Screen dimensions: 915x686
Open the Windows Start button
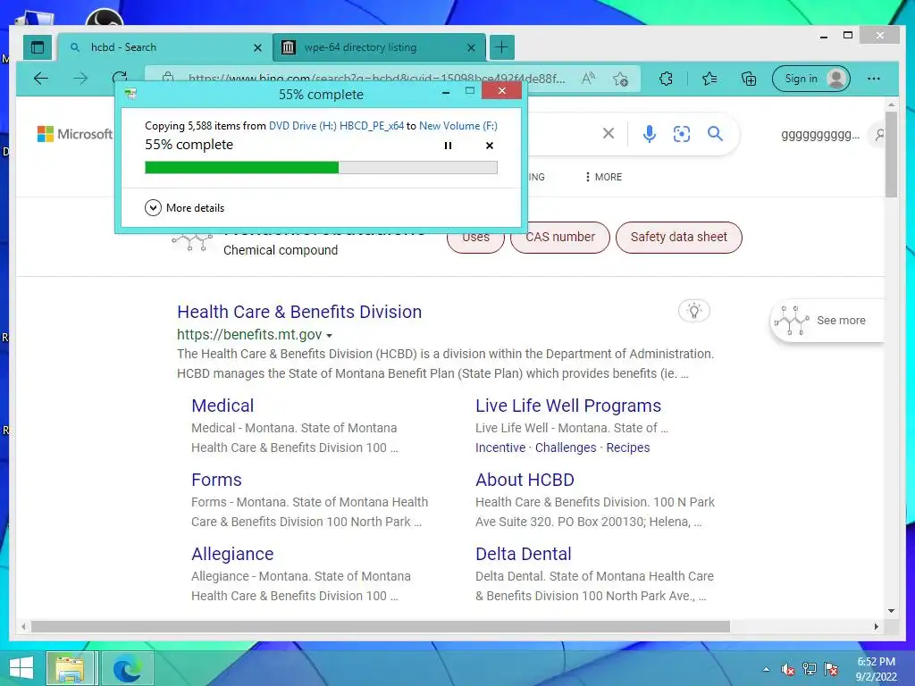[x=21, y=668]
